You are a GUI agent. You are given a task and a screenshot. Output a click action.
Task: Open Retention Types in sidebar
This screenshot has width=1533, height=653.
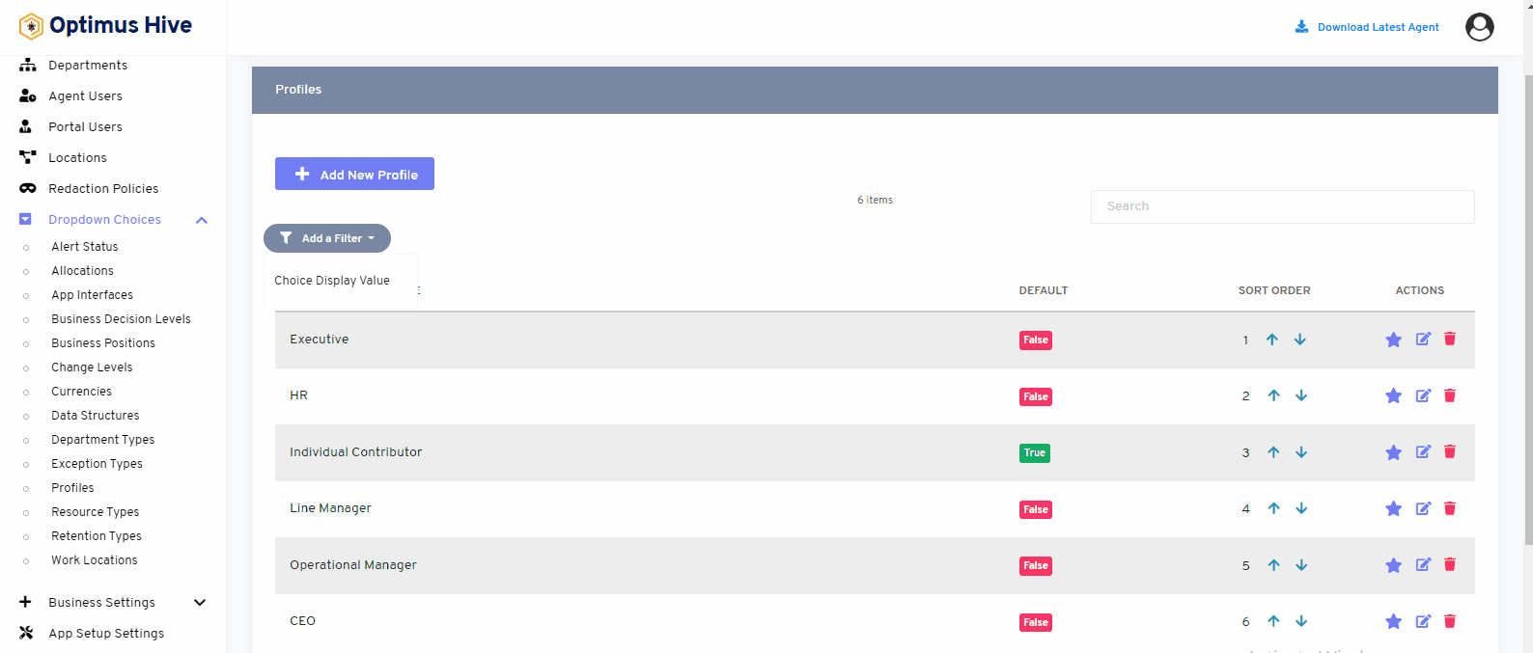(97, 536)
